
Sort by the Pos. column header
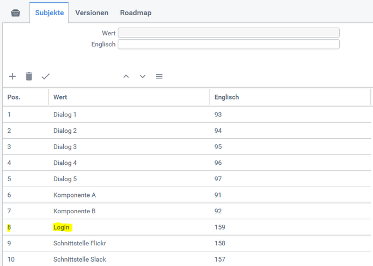click(x=14, y=97)
